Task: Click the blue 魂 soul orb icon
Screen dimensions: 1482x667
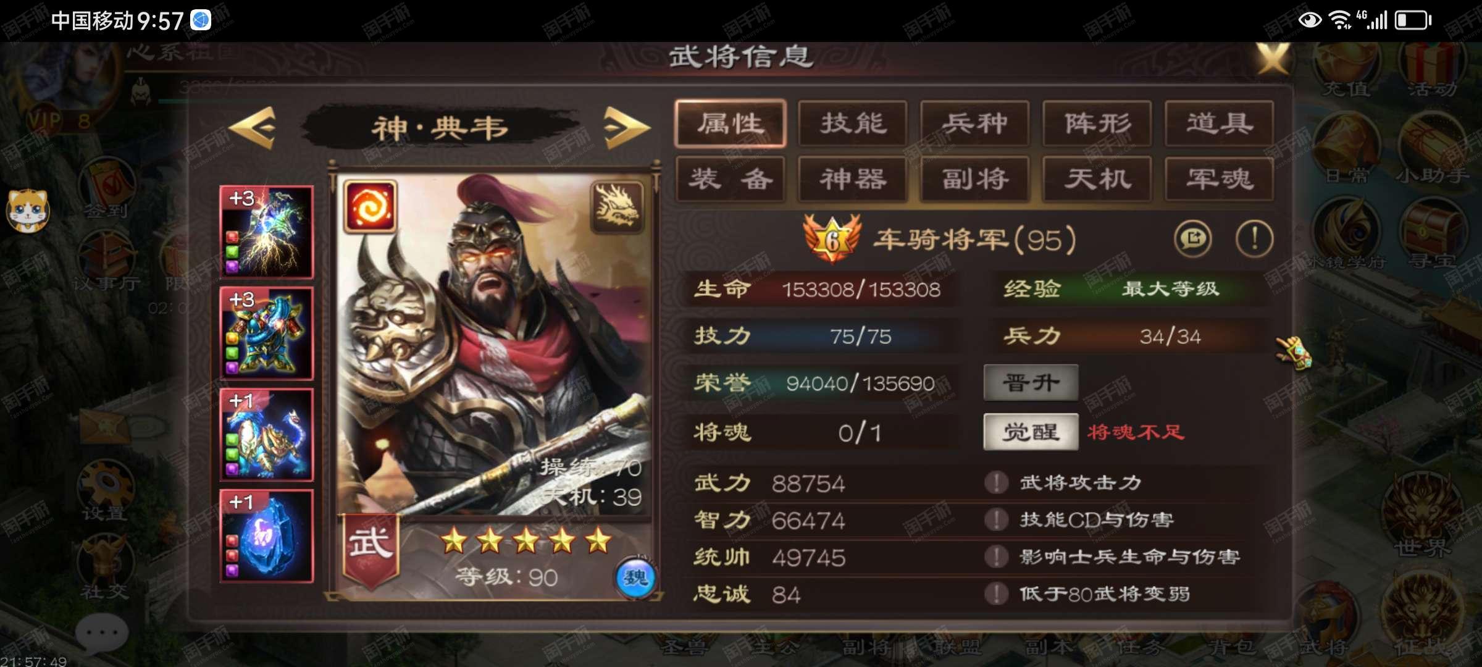Action: pyautogui.click(x=635, y=578)
